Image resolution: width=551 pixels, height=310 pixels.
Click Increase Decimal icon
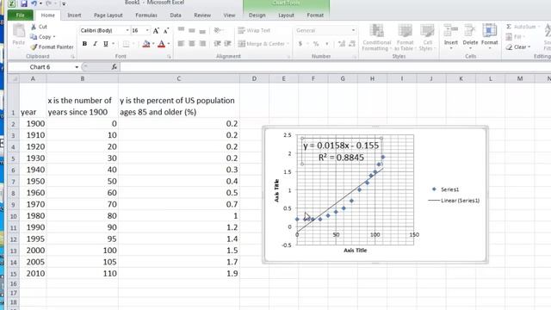[341, 44]
